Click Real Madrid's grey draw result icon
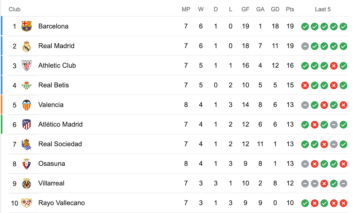The height and width of the screenshot is (213, 359). pyautogui.click(x=305, y=46)
